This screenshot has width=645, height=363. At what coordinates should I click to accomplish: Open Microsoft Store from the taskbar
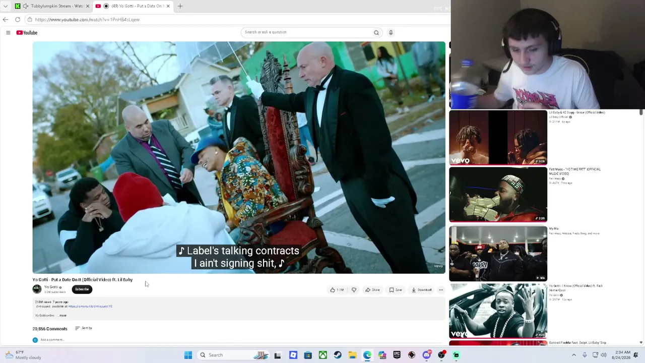(308, 355)
